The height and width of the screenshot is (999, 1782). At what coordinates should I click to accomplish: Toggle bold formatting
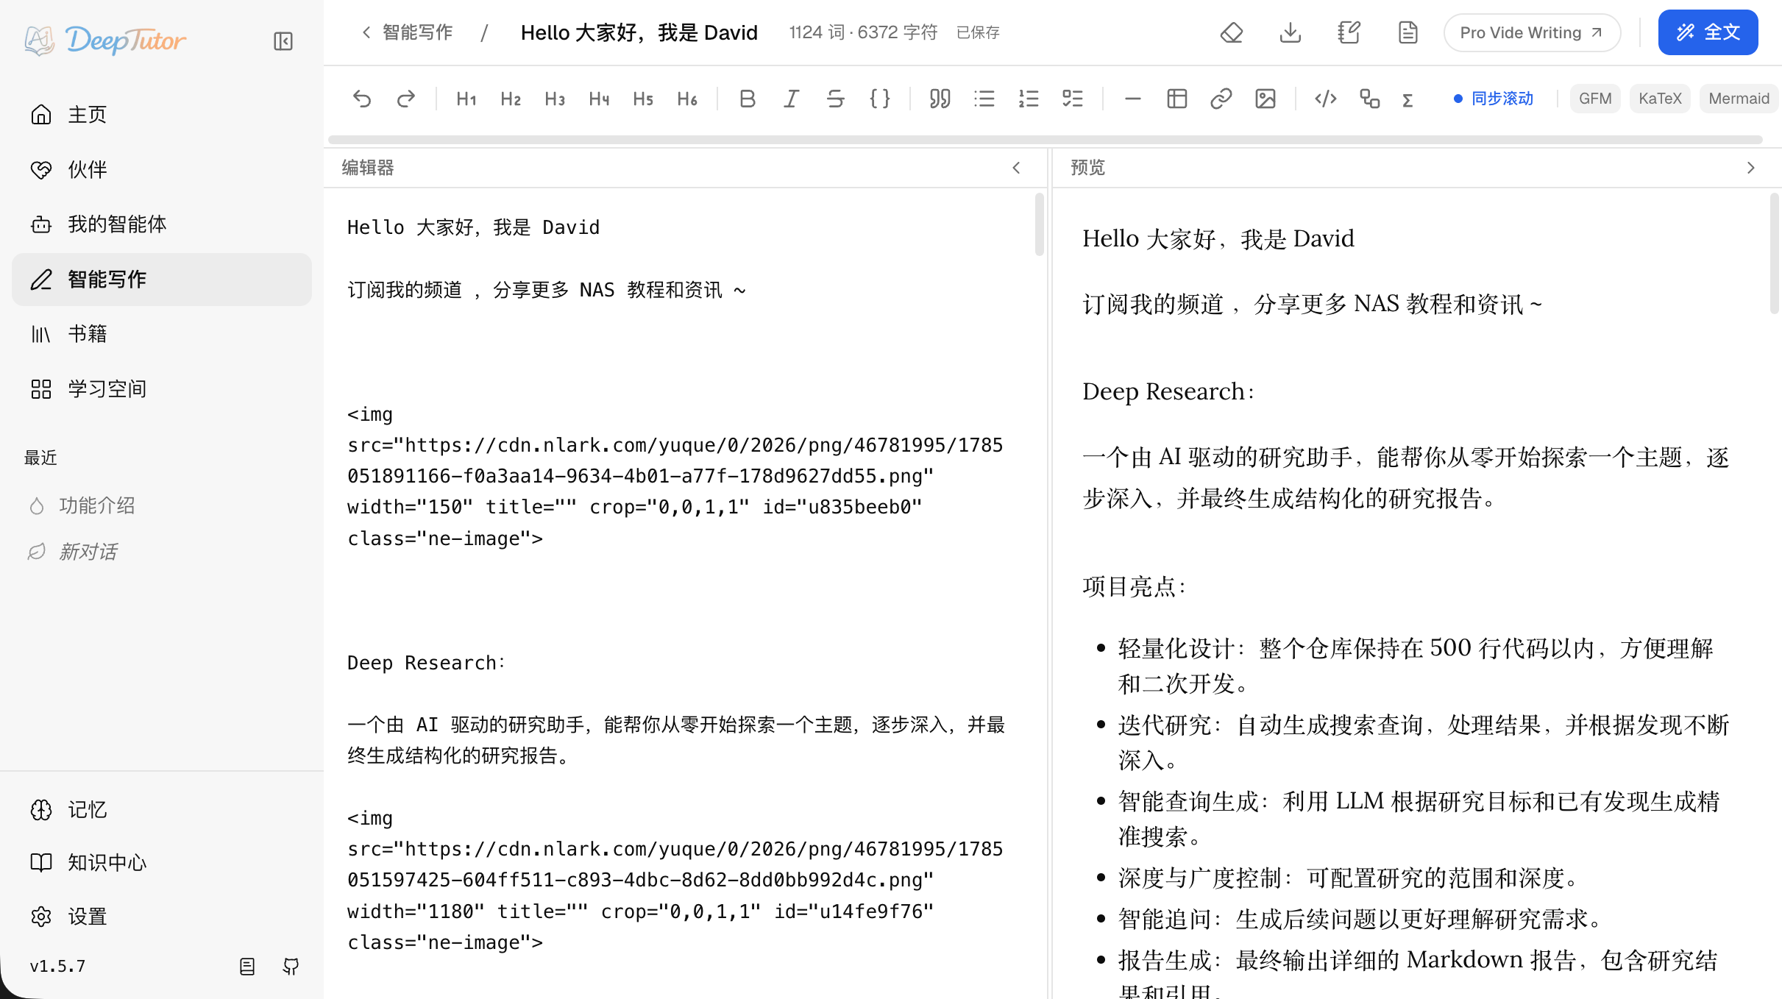(x=748, y=99)
